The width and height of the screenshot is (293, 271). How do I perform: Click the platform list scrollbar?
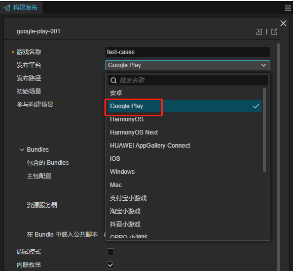pos(265,130)
